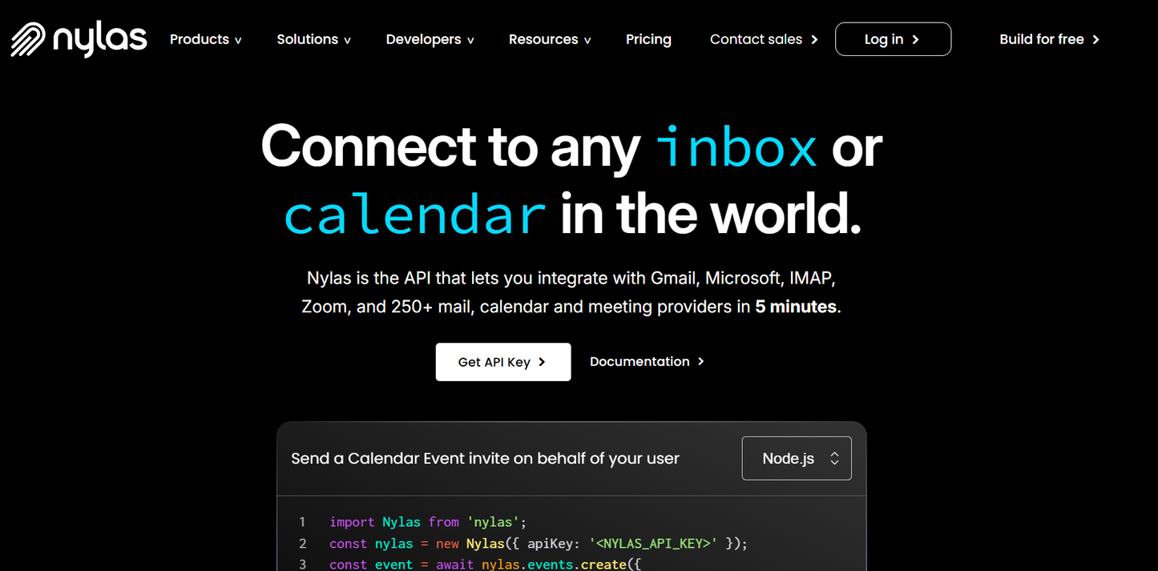The width and height of the screenshot is (1158, 571).
Task: Click the 'import Nylas from' code line
Action: (x=427, y=522)
